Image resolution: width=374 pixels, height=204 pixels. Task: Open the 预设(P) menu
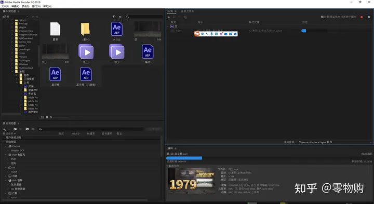tap(25, 6)
